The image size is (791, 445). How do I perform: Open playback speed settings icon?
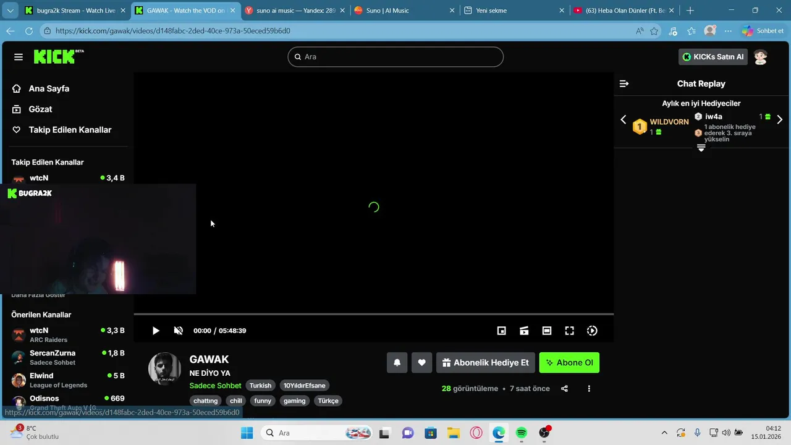click(592, 331)
